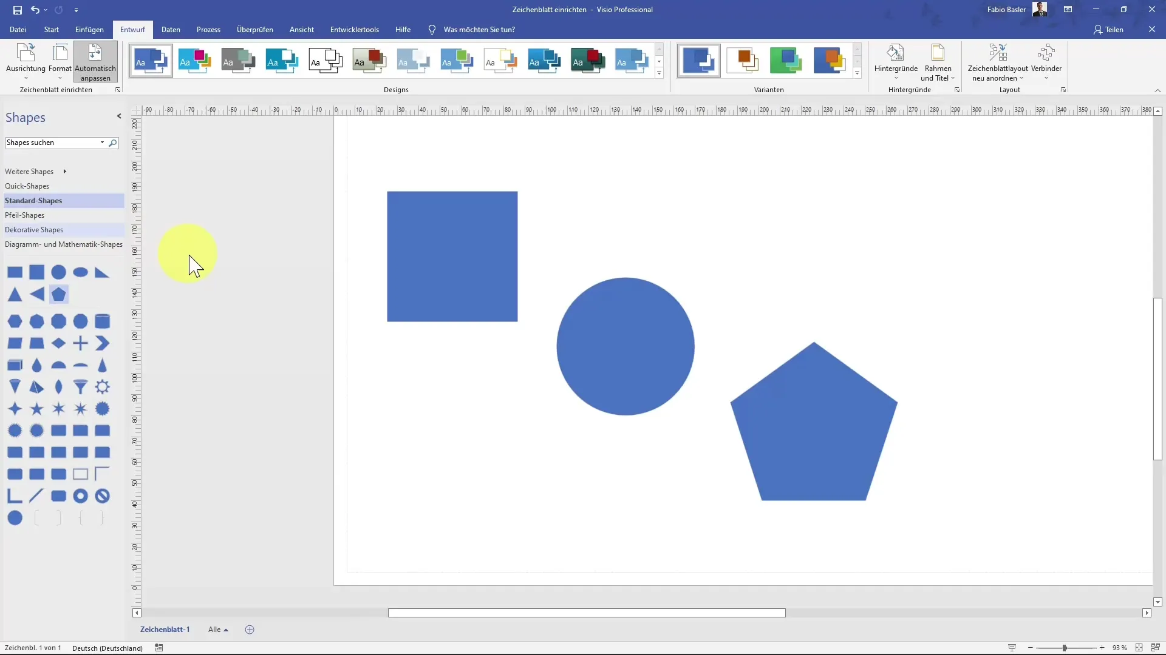
Task: Select the ellipse master shape
Action: (81, 272)
